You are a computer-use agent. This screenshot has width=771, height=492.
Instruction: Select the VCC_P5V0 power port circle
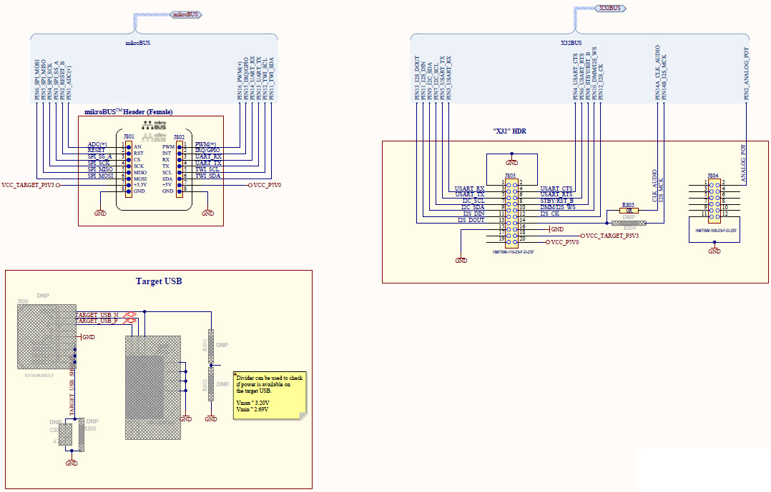(250, 186)
